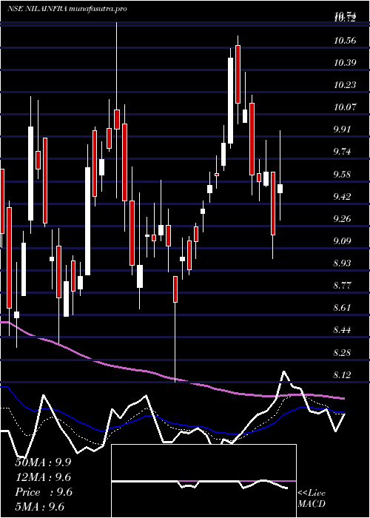The image size is (370, 518).
Task: Click the 12MA : 9.6 legend text
Action: [43, 477]
